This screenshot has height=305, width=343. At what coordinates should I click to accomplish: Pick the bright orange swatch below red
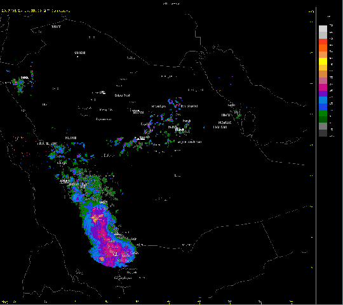pyautogui.click(x=323, y=48)
